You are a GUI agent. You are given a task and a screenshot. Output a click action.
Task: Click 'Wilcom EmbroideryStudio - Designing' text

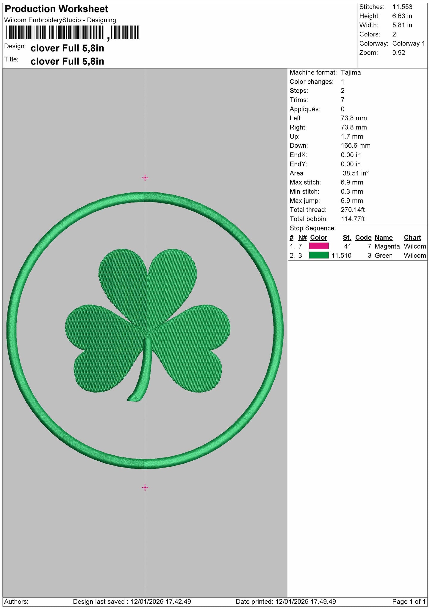(x=60, y=20)
